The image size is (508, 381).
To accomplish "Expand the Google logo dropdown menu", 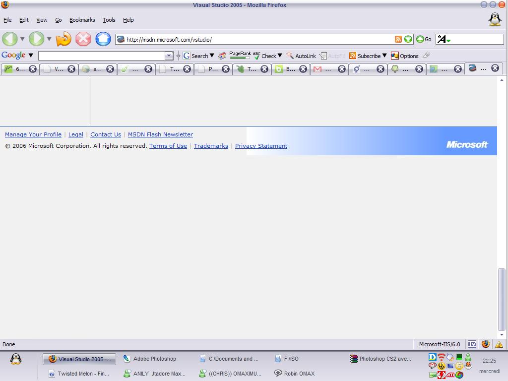I will click(31, 55).
